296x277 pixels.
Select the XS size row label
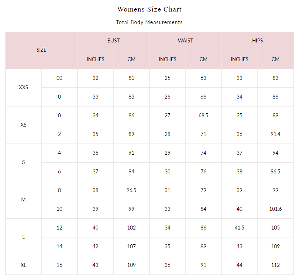pos(23,125)
